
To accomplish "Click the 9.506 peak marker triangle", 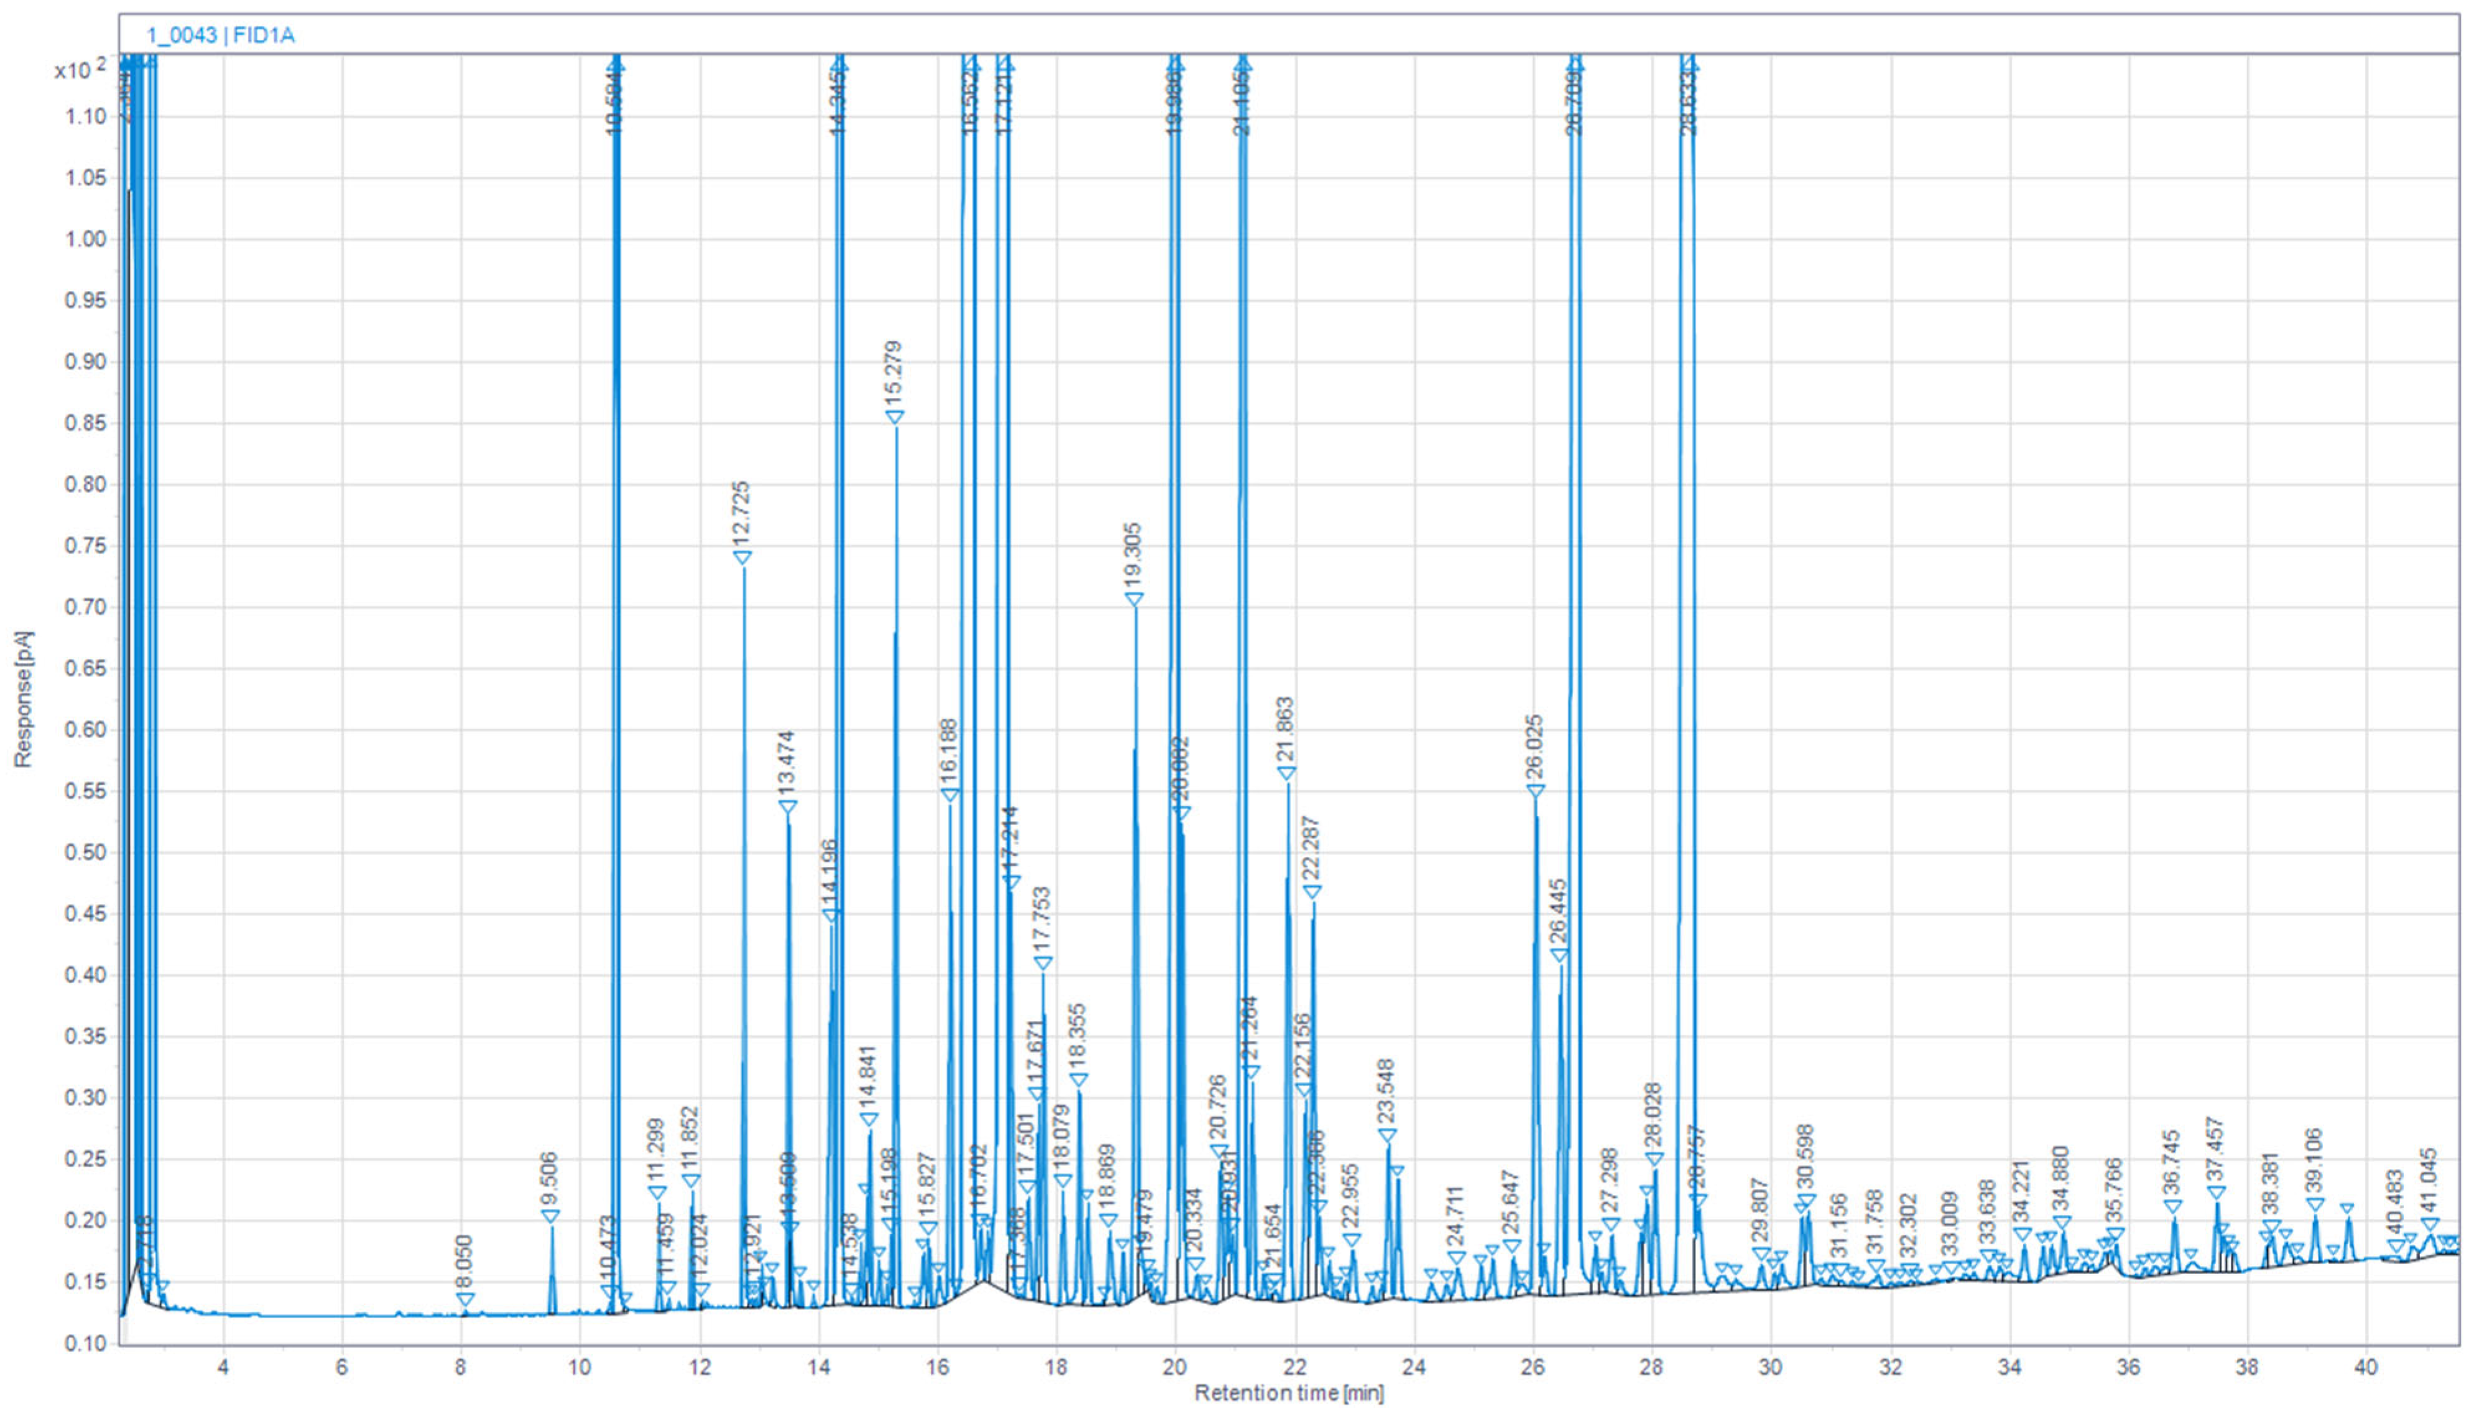I will [550, 1216].
